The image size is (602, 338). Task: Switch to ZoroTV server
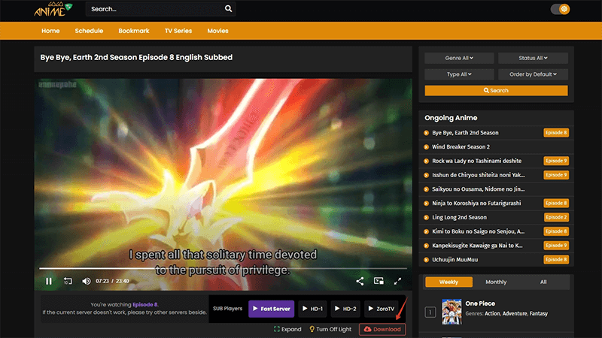click(382, 309)
